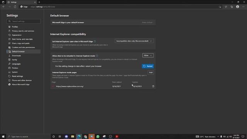Open Privacy, search, and services settings
Viewport: 247px width, 139px height.
pyautogui.click(x=23, y=31)
